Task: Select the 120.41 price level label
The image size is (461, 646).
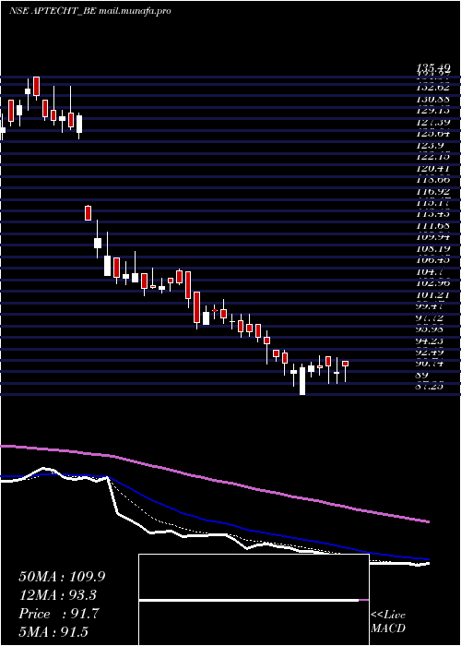Action: pos(432,169)
